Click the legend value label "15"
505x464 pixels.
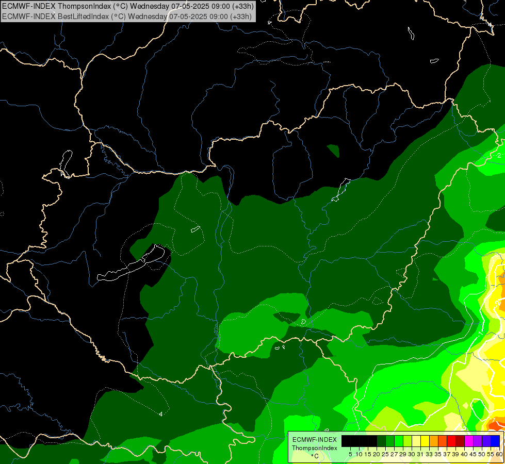(368, 454)
